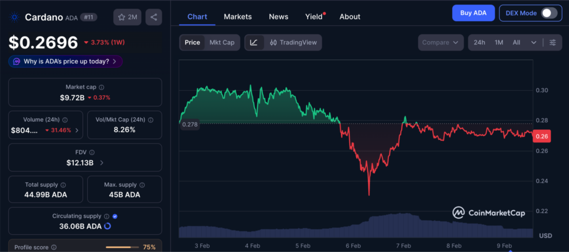Click the Market cap info icon
Screen dimensions: 569x252
pyautogui.click(x=101, y=87)
